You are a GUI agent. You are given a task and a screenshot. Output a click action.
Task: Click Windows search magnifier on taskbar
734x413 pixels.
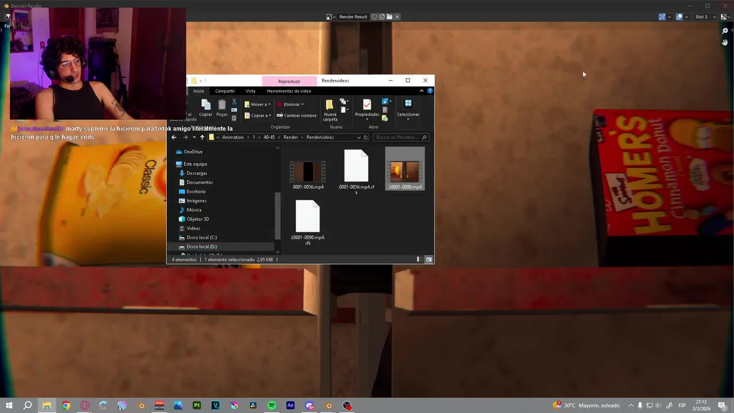(x=28, y=406)
